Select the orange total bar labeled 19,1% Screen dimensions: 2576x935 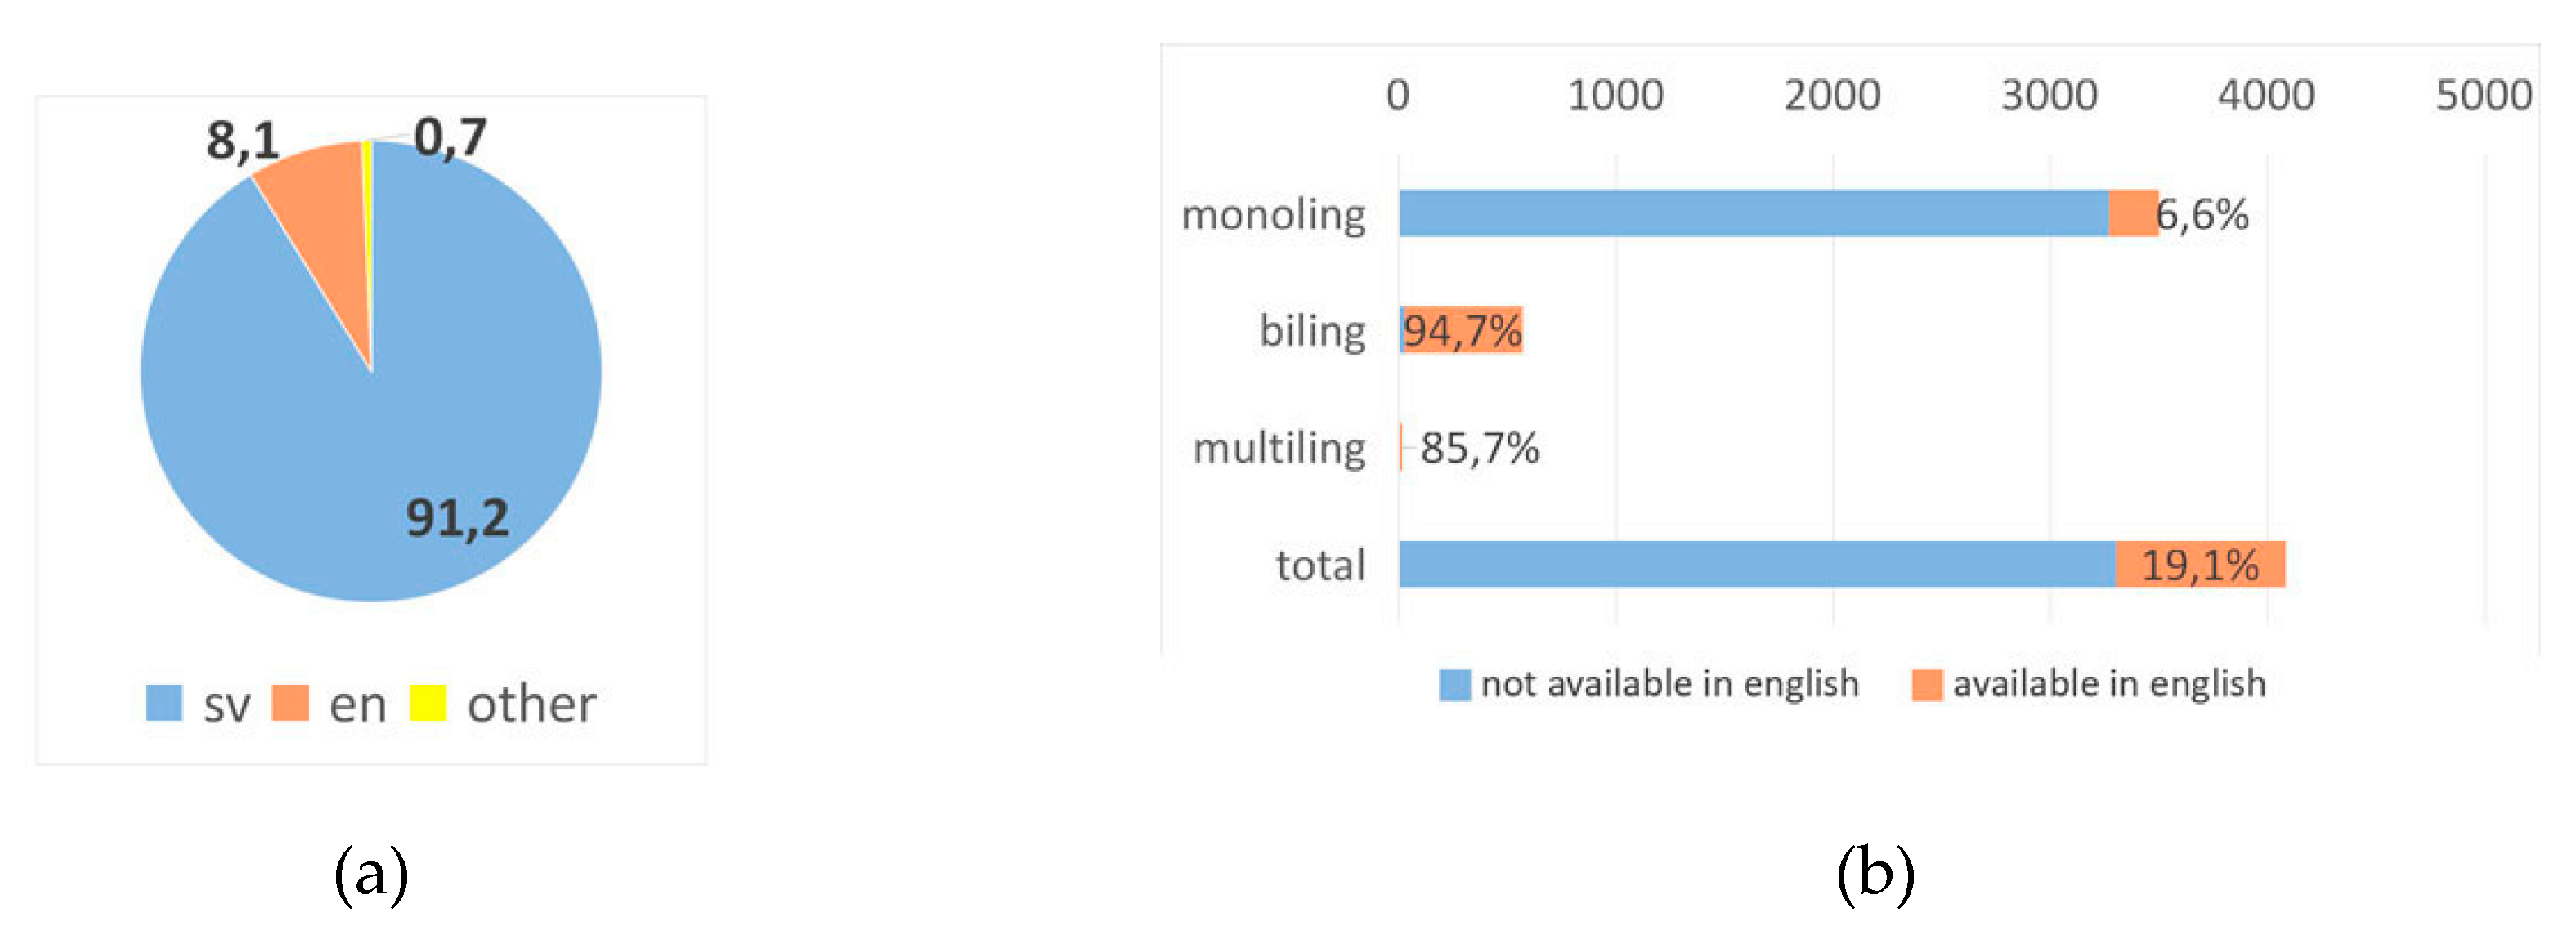coord(2200,565)
